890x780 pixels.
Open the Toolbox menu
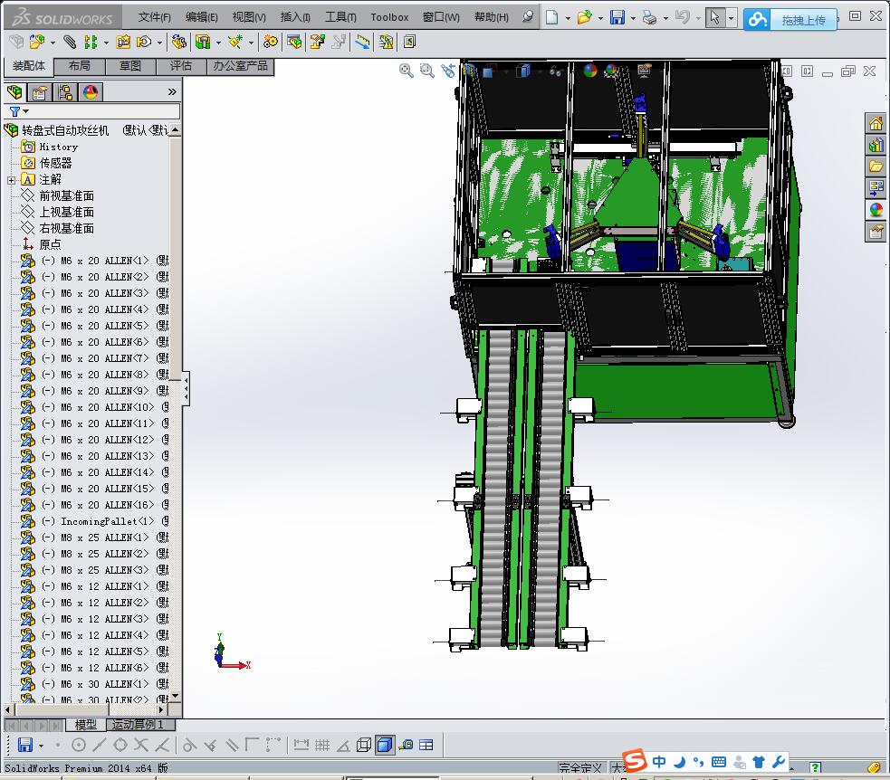(x=389, y=17)
